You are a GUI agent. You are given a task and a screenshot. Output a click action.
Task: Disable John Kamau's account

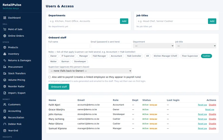tap(212, 114)
